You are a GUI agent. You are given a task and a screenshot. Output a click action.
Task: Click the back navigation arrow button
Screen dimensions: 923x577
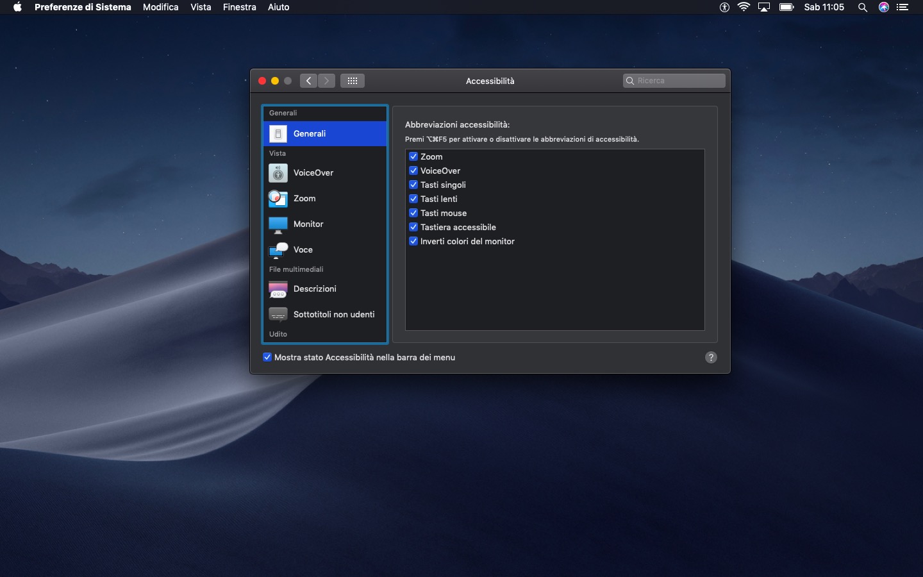point(308,81)
